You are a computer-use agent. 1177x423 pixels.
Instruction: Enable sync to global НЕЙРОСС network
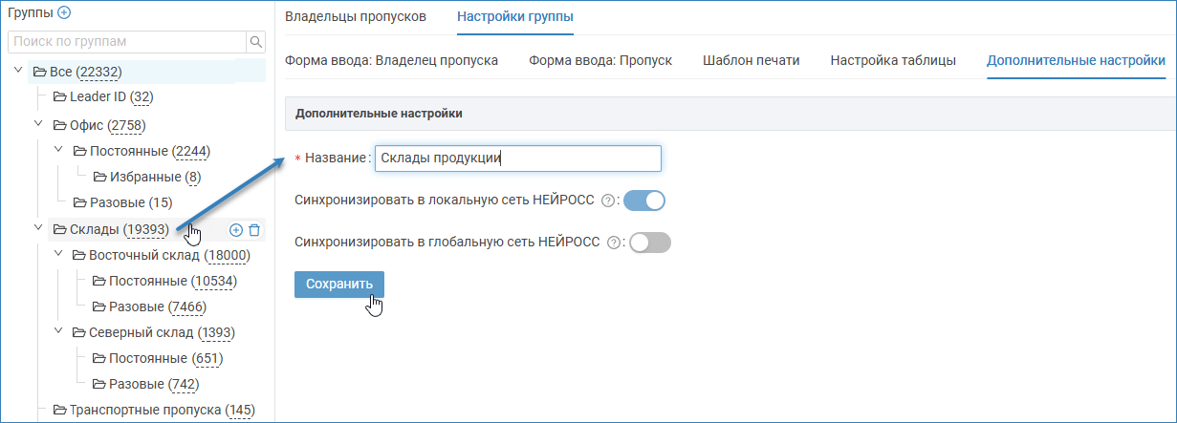pos(650,243)
